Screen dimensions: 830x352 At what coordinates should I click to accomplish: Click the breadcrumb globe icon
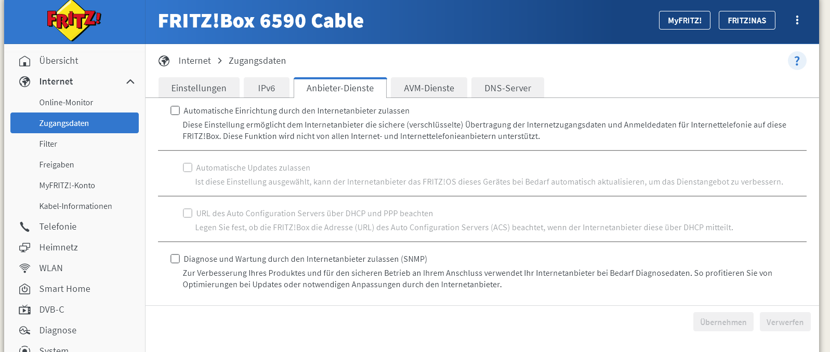click(x=164, y=61)
